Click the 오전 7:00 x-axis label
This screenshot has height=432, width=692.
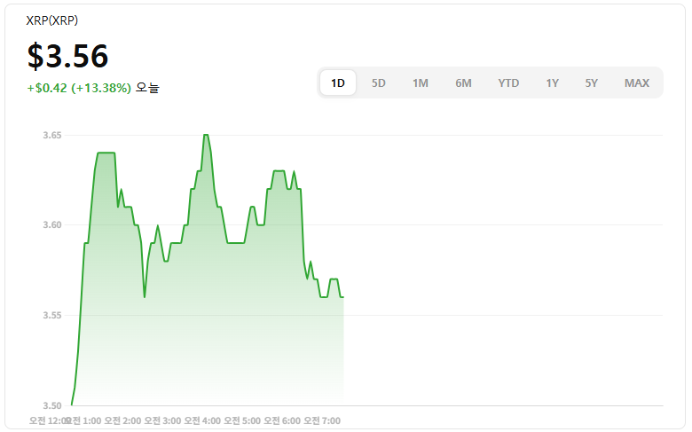(322, 421)
